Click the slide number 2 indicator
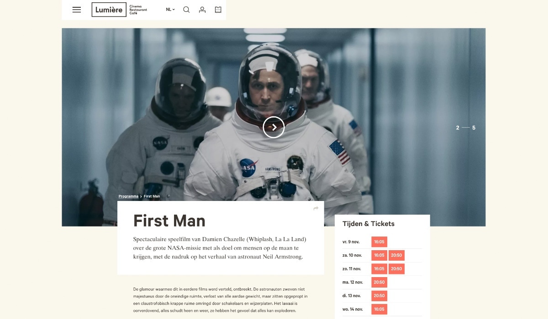 coord(458,128)
